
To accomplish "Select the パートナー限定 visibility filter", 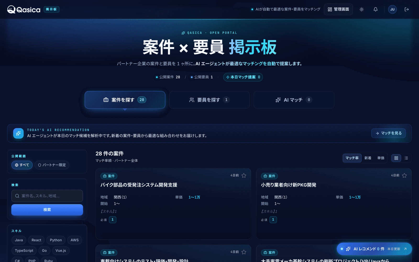I will [x=52, y=165].
